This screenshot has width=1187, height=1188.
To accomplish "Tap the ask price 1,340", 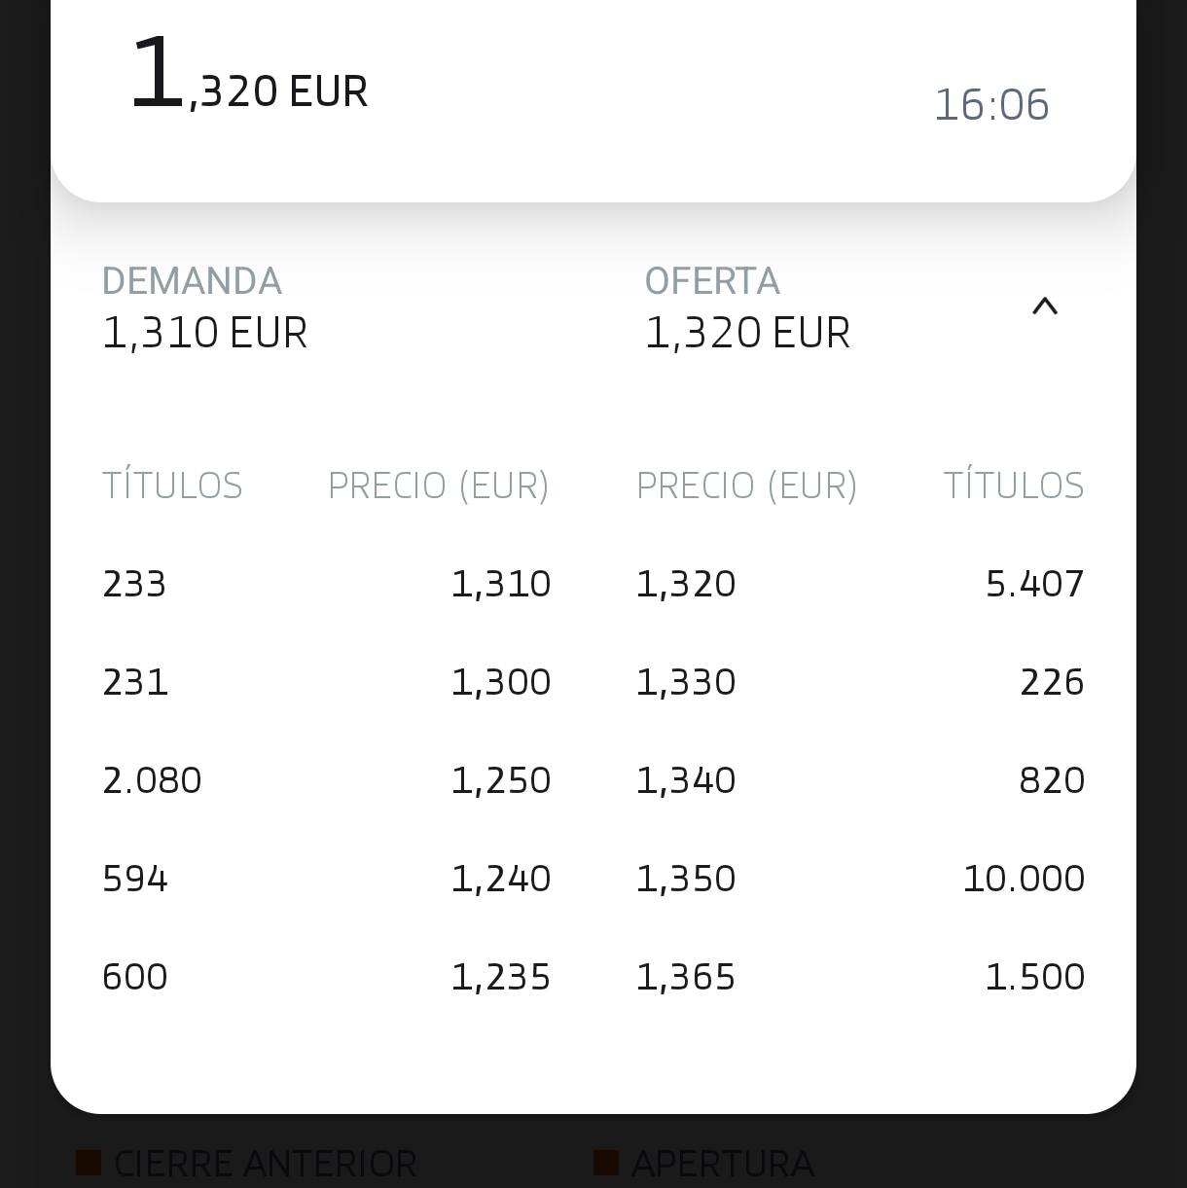I will (x=686, y=781).
